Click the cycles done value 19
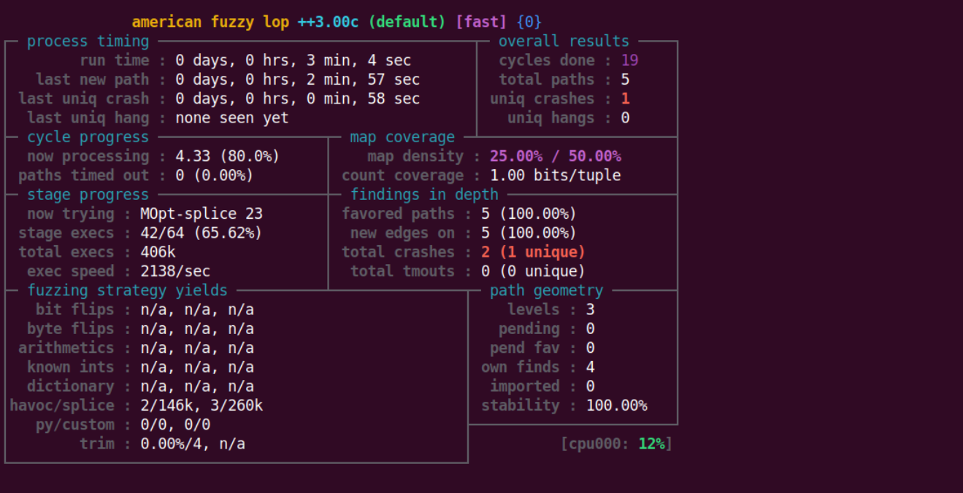This screenshot has width=963, height=493. 629,61
